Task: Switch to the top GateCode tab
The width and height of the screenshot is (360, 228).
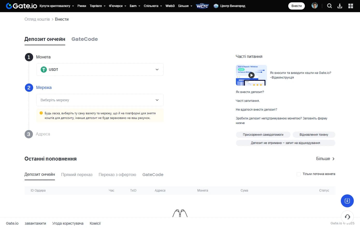Action: (85, 39)
